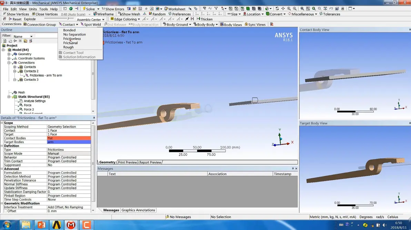
Task: Open the Tools menu
Action: (43, 9)
